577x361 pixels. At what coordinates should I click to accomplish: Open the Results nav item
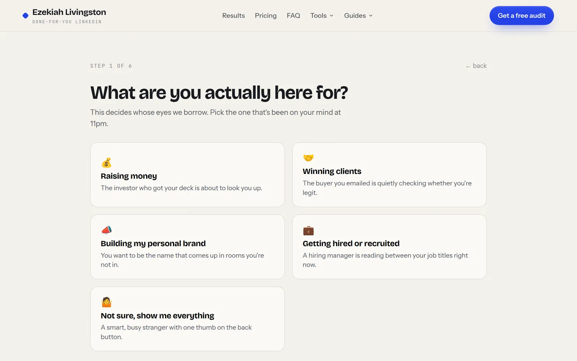coord(233,16)
